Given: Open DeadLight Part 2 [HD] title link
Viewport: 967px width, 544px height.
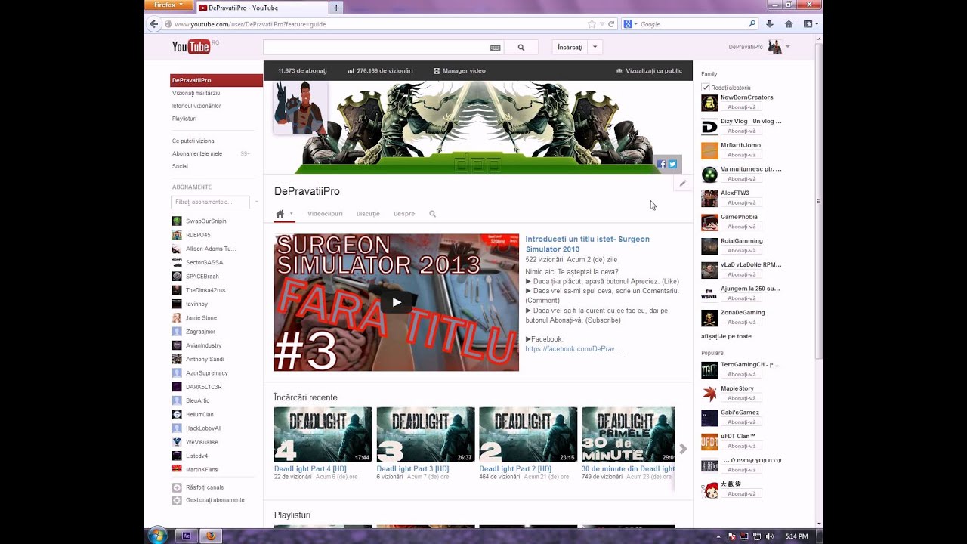Looking at the screenshot, I should click(x=515, y=468).
